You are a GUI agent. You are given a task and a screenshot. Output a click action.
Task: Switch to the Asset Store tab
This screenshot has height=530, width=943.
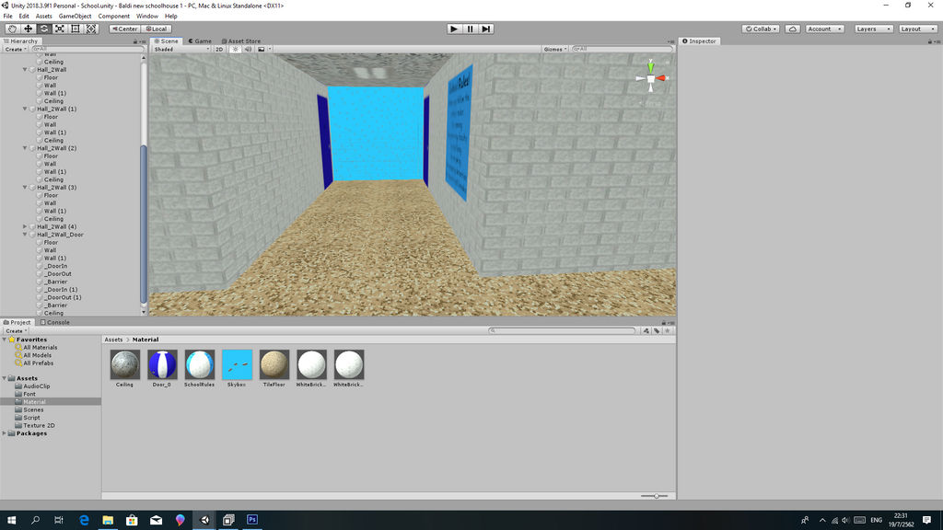point(241,41)
